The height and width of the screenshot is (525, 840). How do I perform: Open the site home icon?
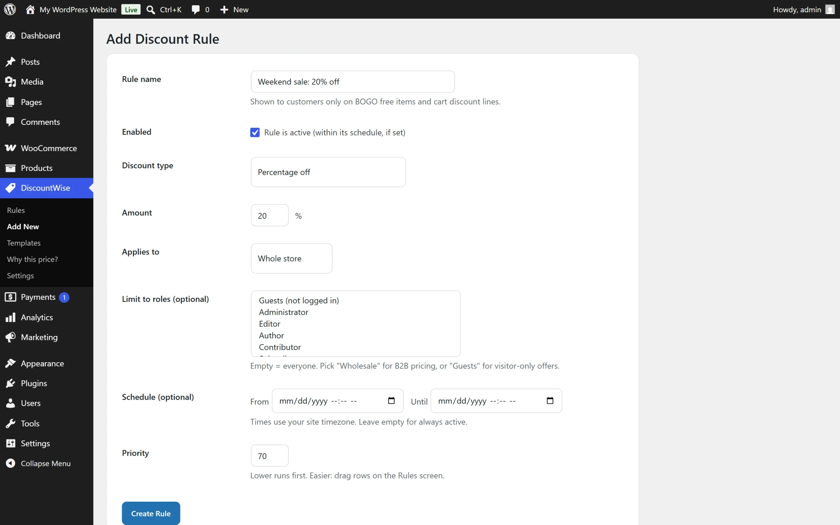point(30,10)
